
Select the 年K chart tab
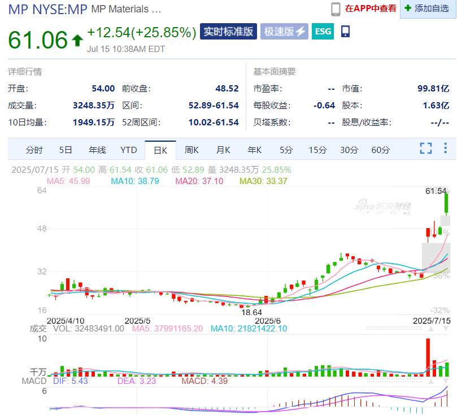pos(254,150)
